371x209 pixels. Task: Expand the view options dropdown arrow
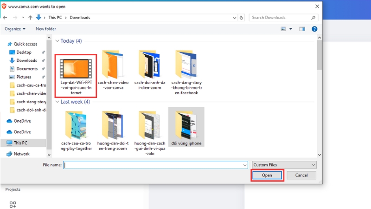pos(291,29)
